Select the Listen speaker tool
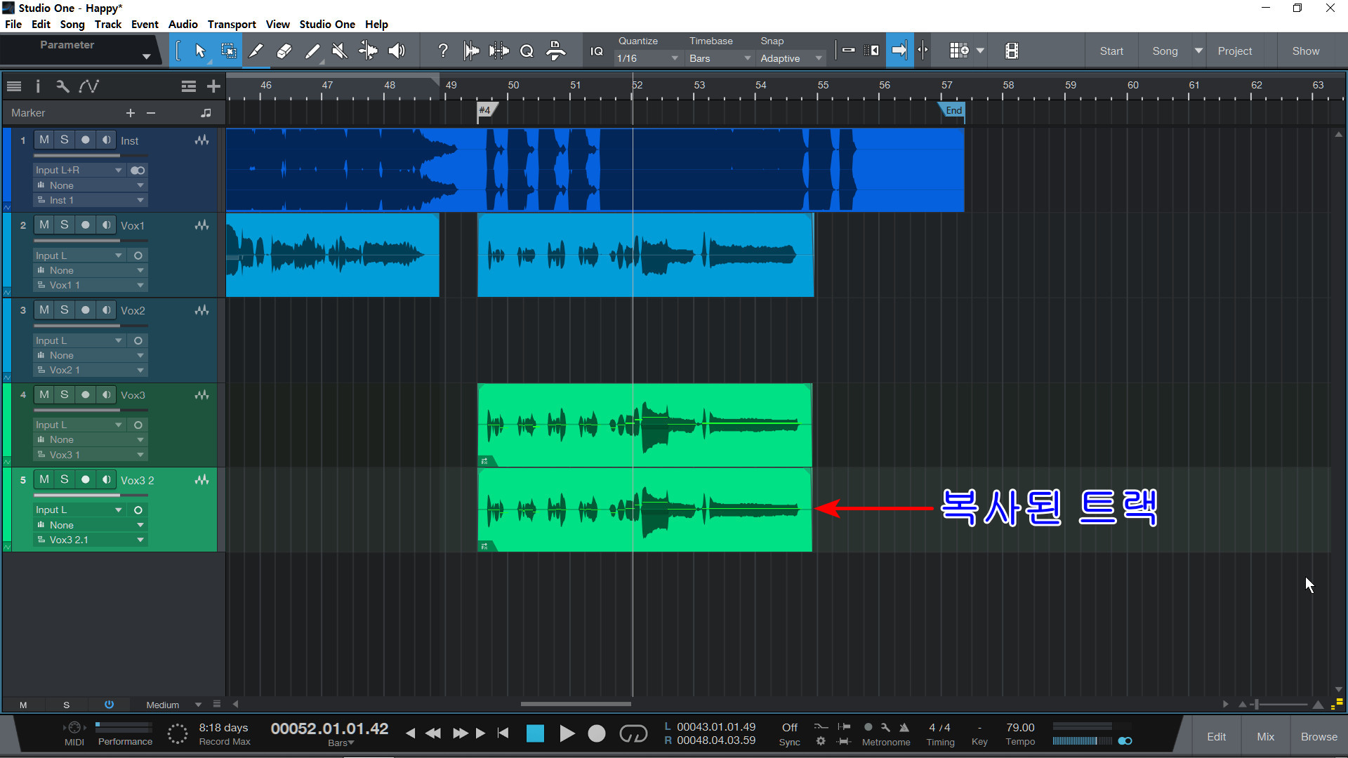 (x=397, y=51)
